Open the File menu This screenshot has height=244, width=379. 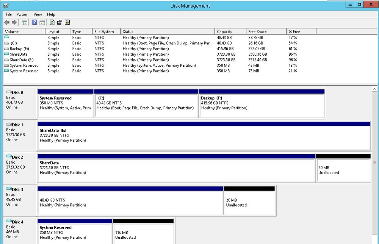[x=9, y=14]
